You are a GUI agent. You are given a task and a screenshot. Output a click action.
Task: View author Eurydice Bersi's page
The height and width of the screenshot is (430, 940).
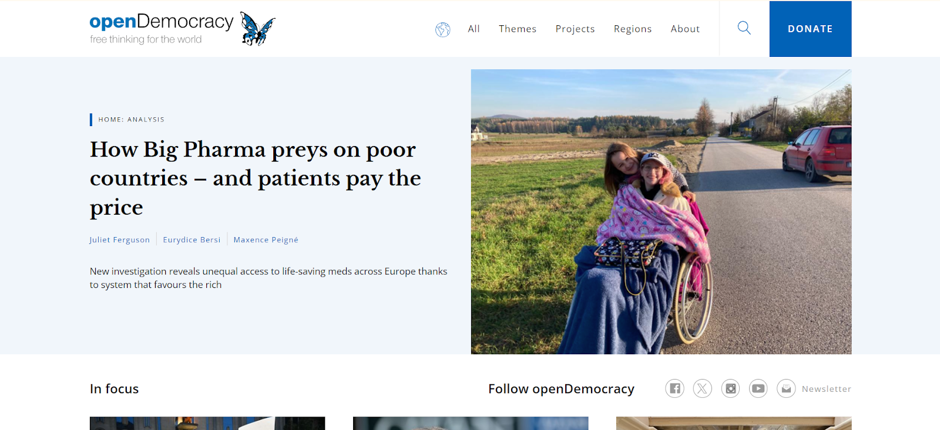tap(192, 239)
